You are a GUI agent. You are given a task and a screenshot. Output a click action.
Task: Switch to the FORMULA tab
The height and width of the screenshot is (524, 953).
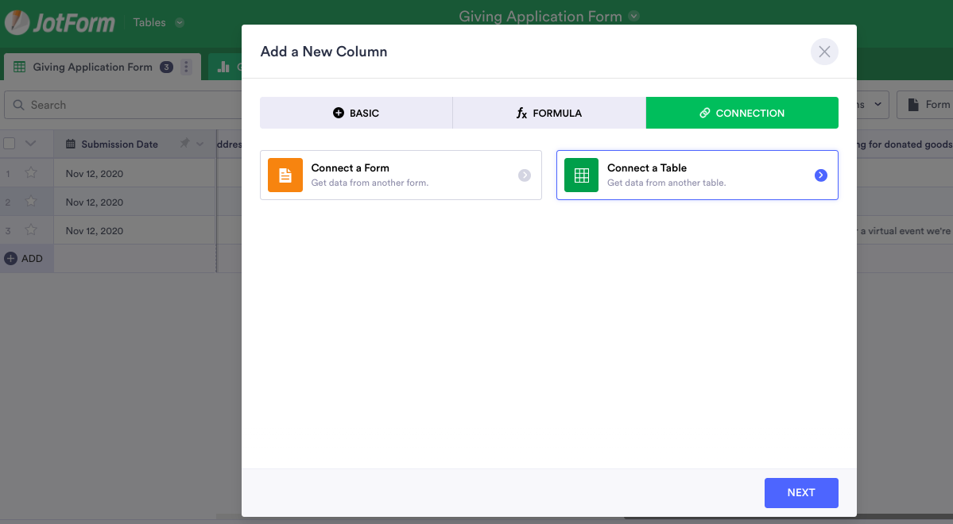point(549,113)
